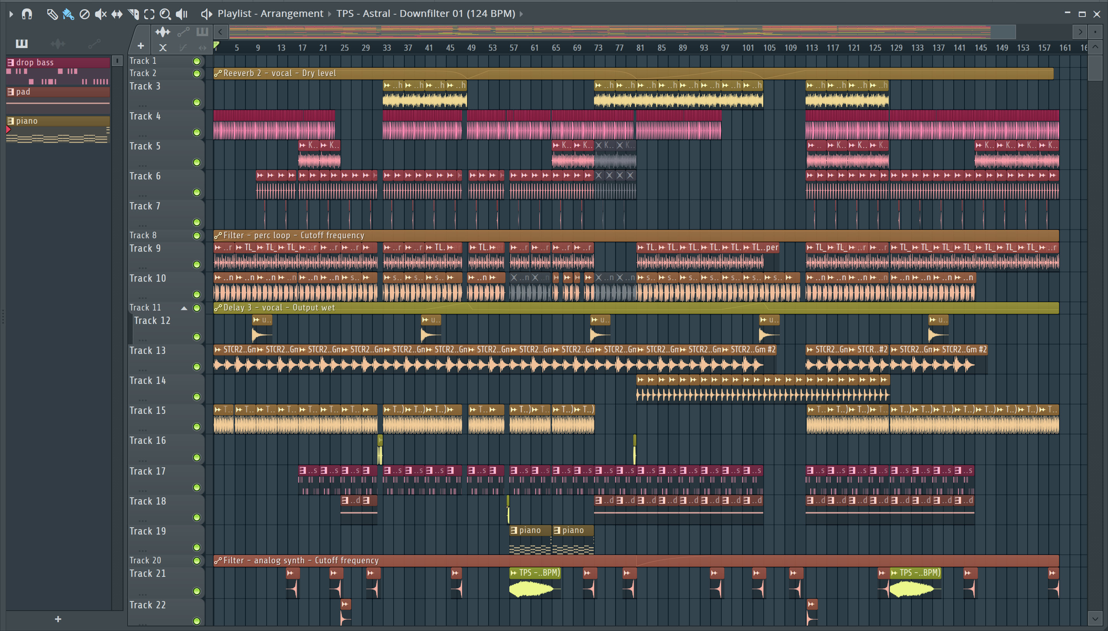Click the song overview minimap

coord(622,32)
